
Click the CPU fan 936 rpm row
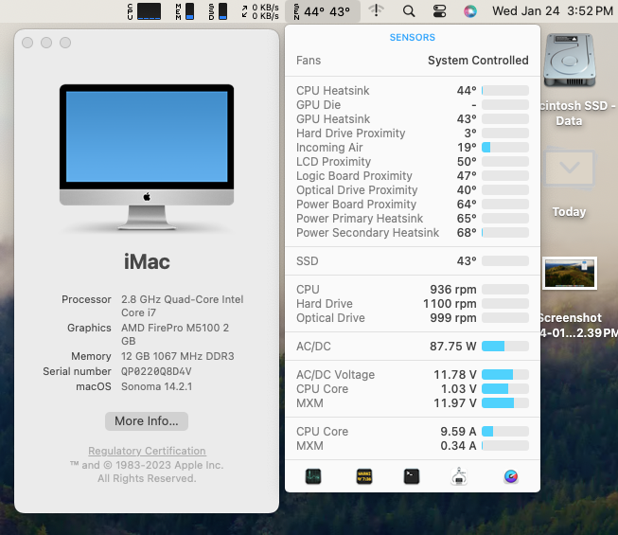coord(413,290)
